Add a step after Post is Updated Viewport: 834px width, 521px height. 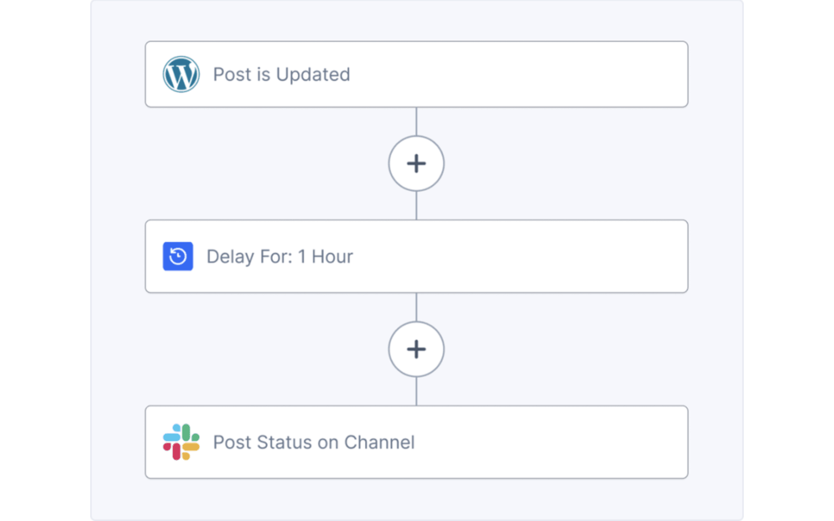[x=416, y=164]
